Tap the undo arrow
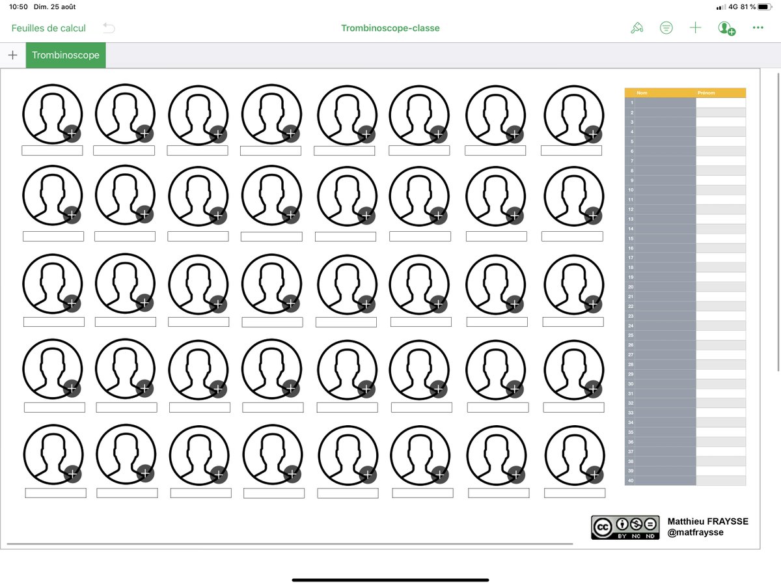This screenshot has width=781, height=586. pos(108,28)
